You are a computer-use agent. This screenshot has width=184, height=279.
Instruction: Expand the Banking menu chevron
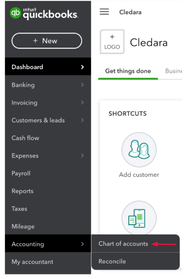click(x=83, y=85)
